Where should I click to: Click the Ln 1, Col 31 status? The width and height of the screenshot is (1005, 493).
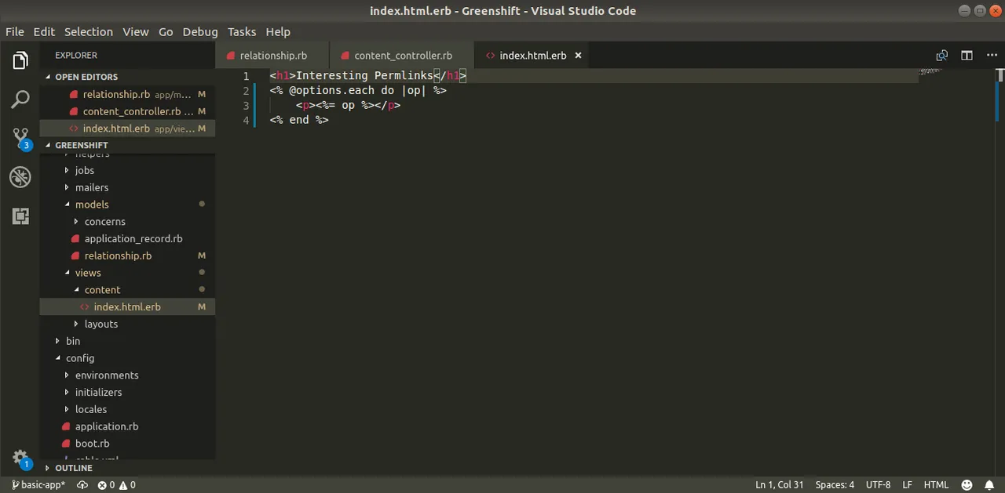[779, 485]
